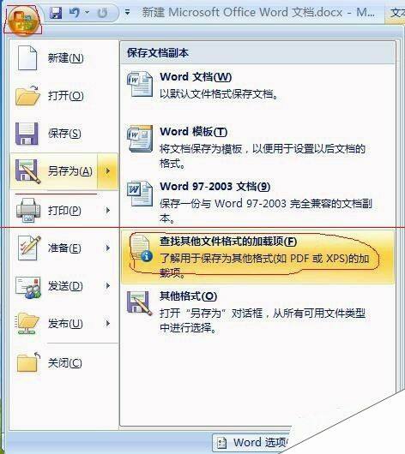Select the 发送(D) menu item
This screenshot has width=405, height=454.
64,286
